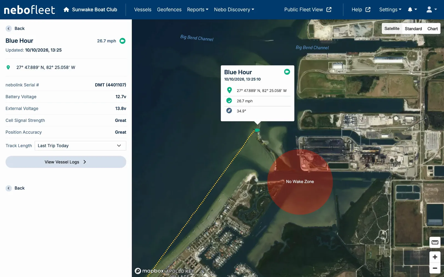Click the View Vessel Logs chevron arrow
The height and width of the screenshot is (277, 444).
click(x=85, y=162)
